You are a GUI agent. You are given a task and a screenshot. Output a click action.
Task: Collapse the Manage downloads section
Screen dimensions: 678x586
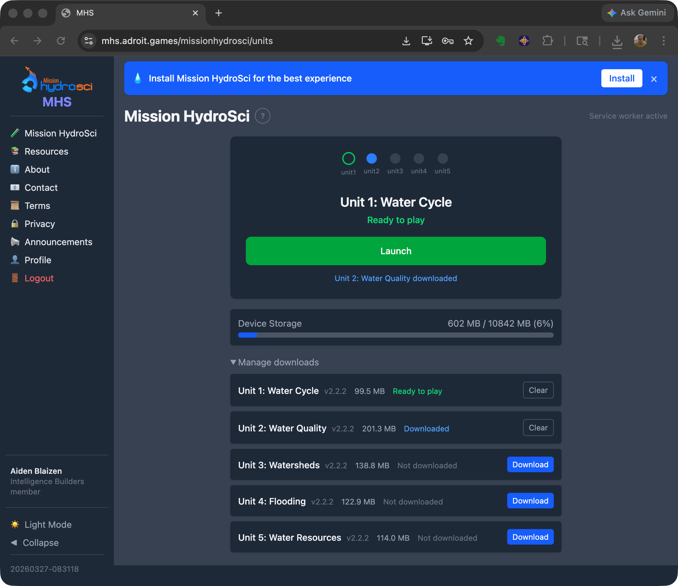275,362
